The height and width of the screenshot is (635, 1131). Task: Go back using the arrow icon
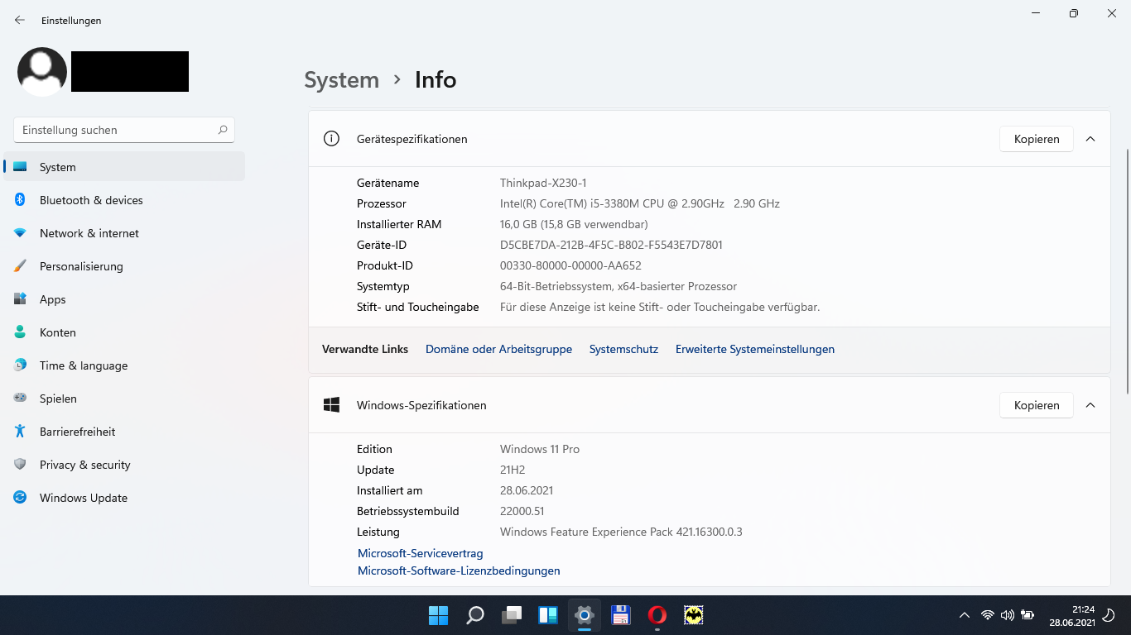click(x=20, y=20)
